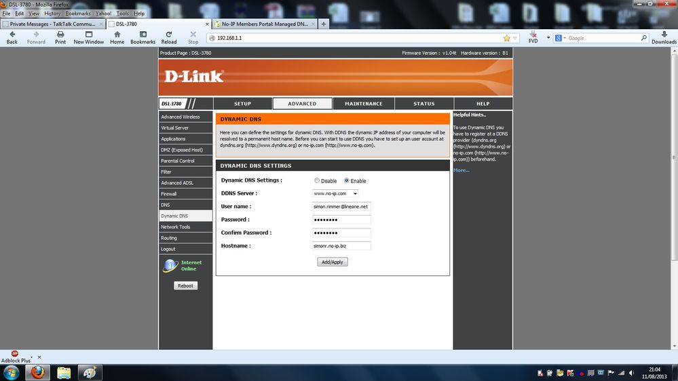The image size is (678, 381).
Task: Click the Add/Apply button
Action: pyautogui.click(x=332, y=262)
